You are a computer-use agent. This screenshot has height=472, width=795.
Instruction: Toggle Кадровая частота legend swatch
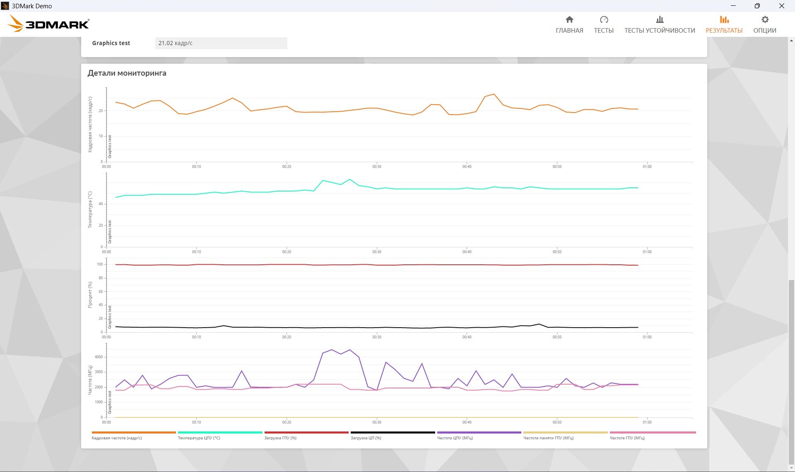133,433
